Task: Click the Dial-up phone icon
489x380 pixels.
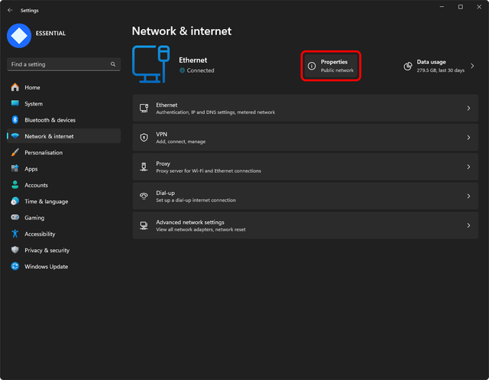Action: coord(144,196)
